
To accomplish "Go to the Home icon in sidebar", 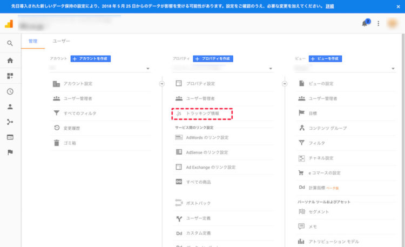I will [10, 61].
